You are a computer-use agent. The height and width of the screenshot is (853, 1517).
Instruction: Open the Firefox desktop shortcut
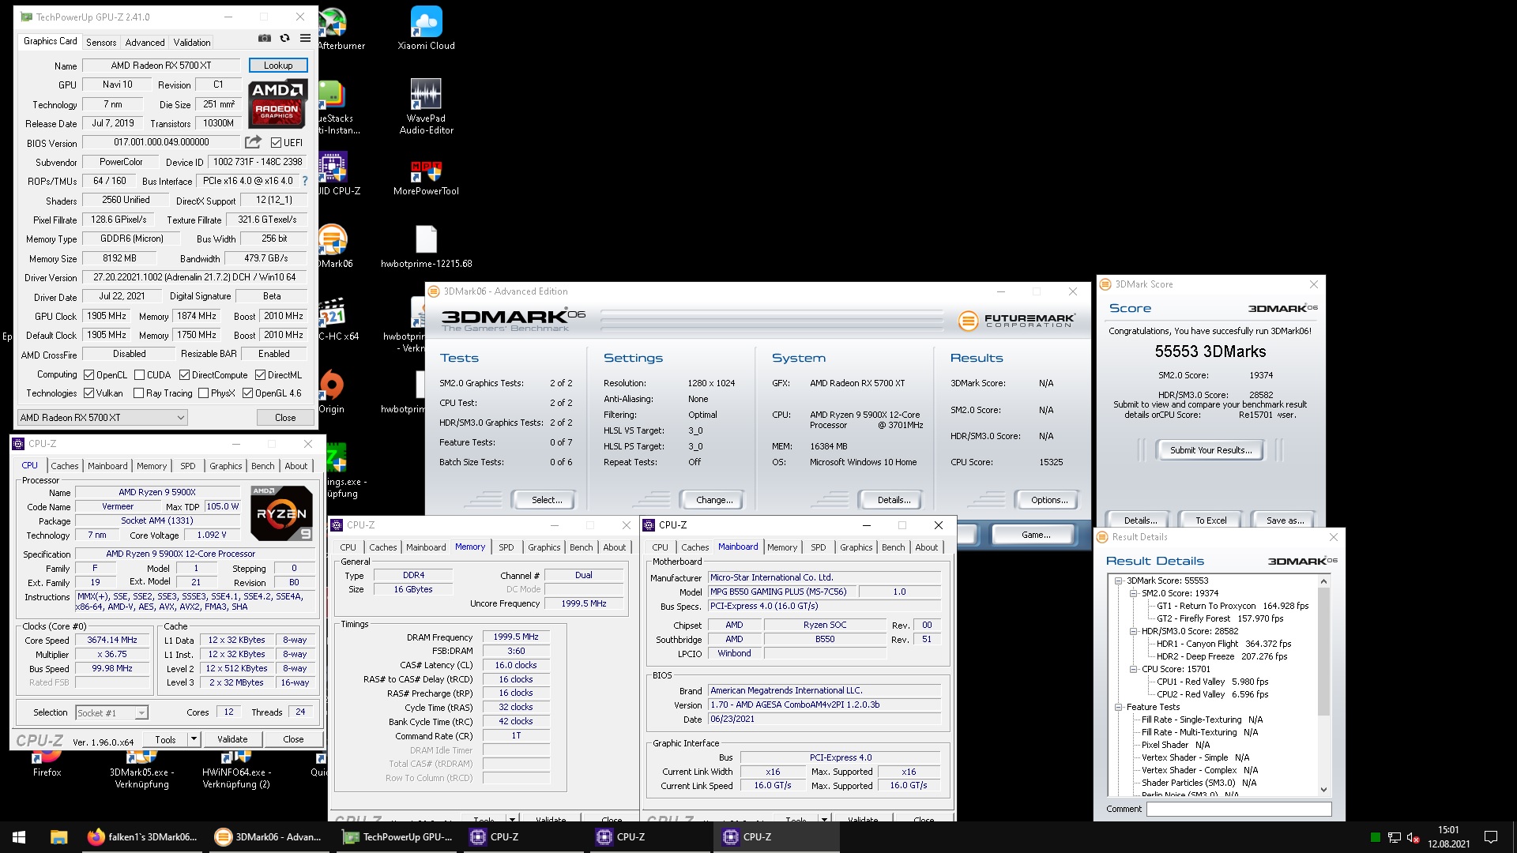[47, 764]
